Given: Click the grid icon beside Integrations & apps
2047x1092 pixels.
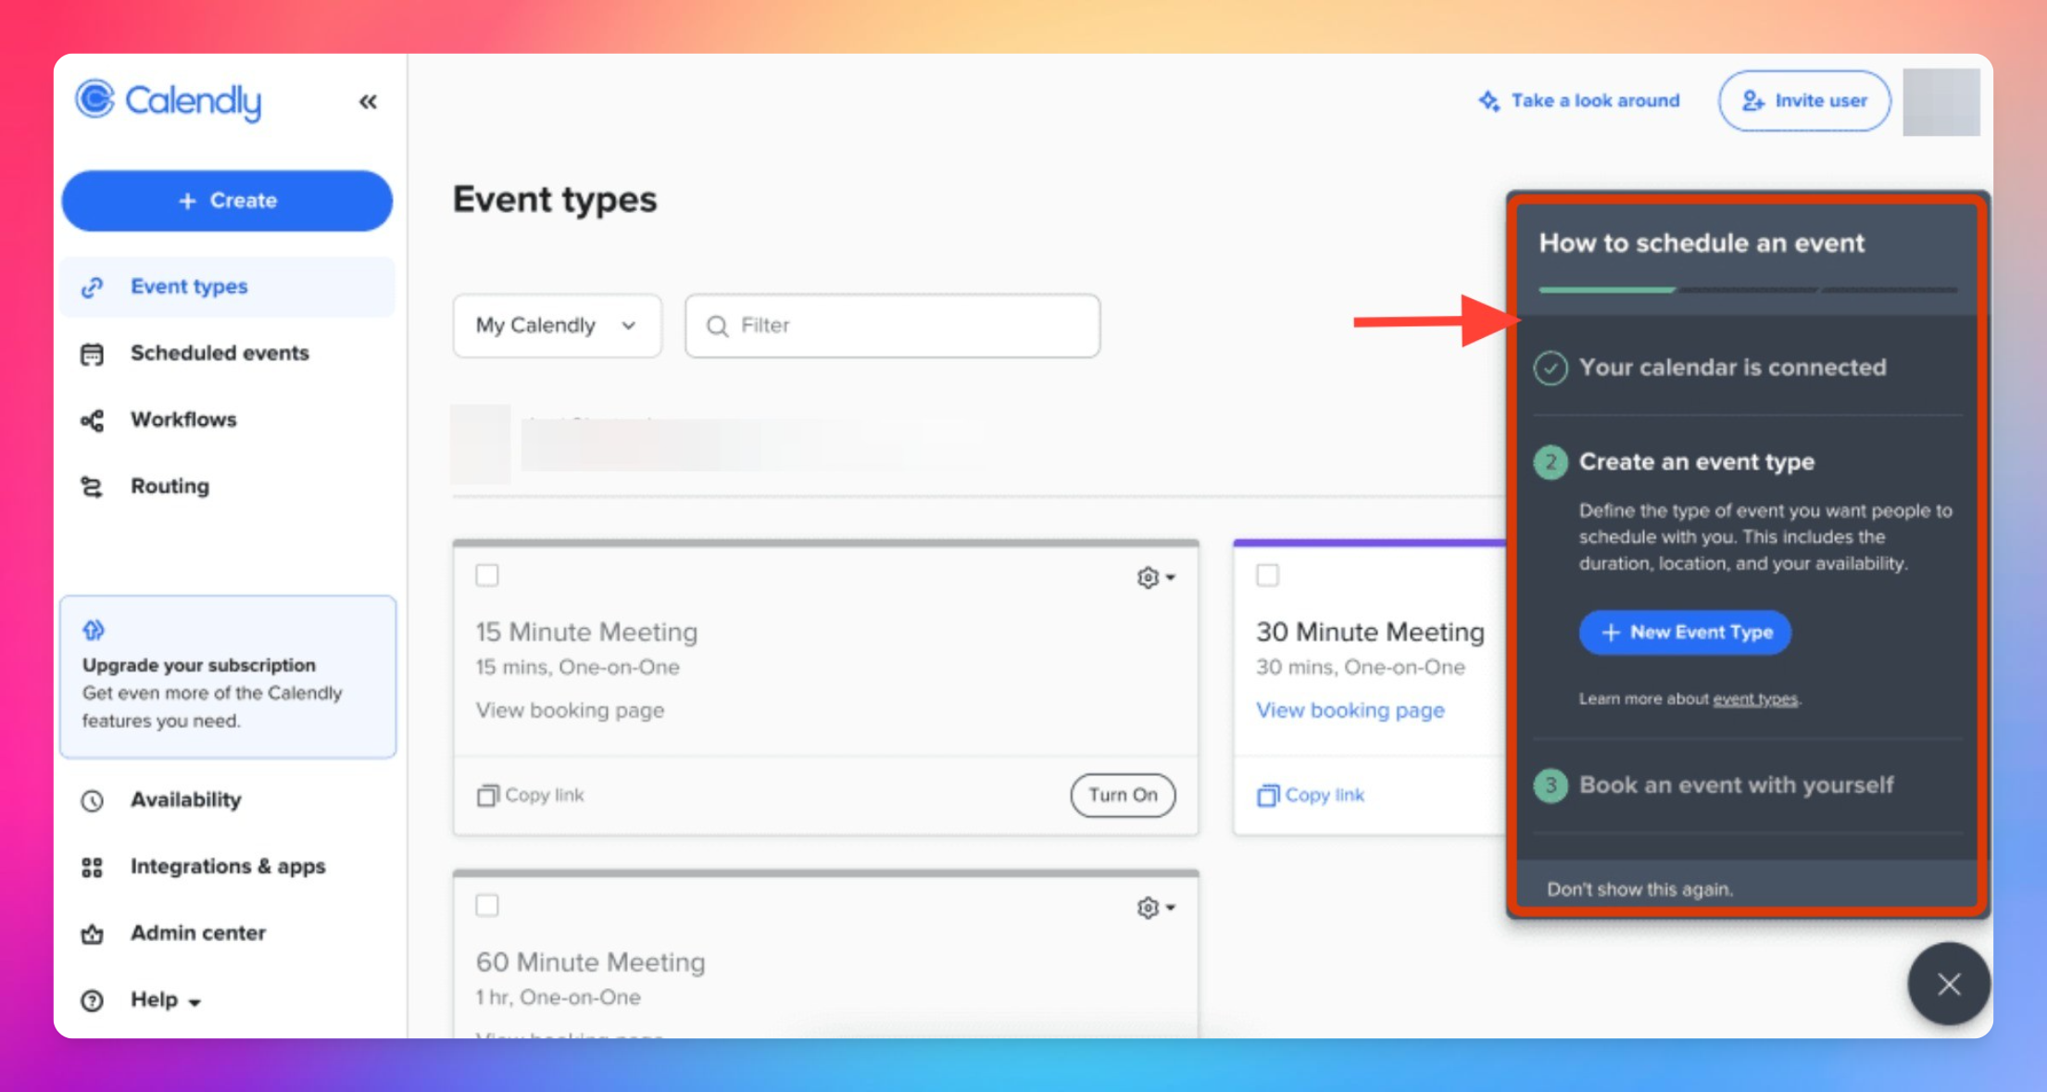Looking at the screenshot, I should click(x=92, y=867).
